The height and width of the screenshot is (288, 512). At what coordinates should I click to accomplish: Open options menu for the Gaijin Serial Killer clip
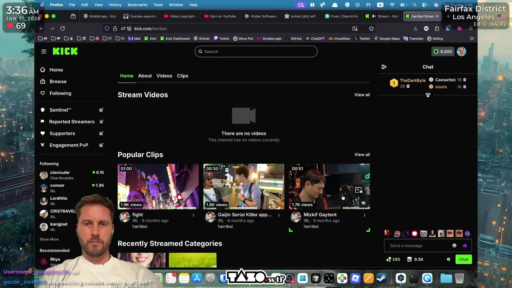[279, 215]
